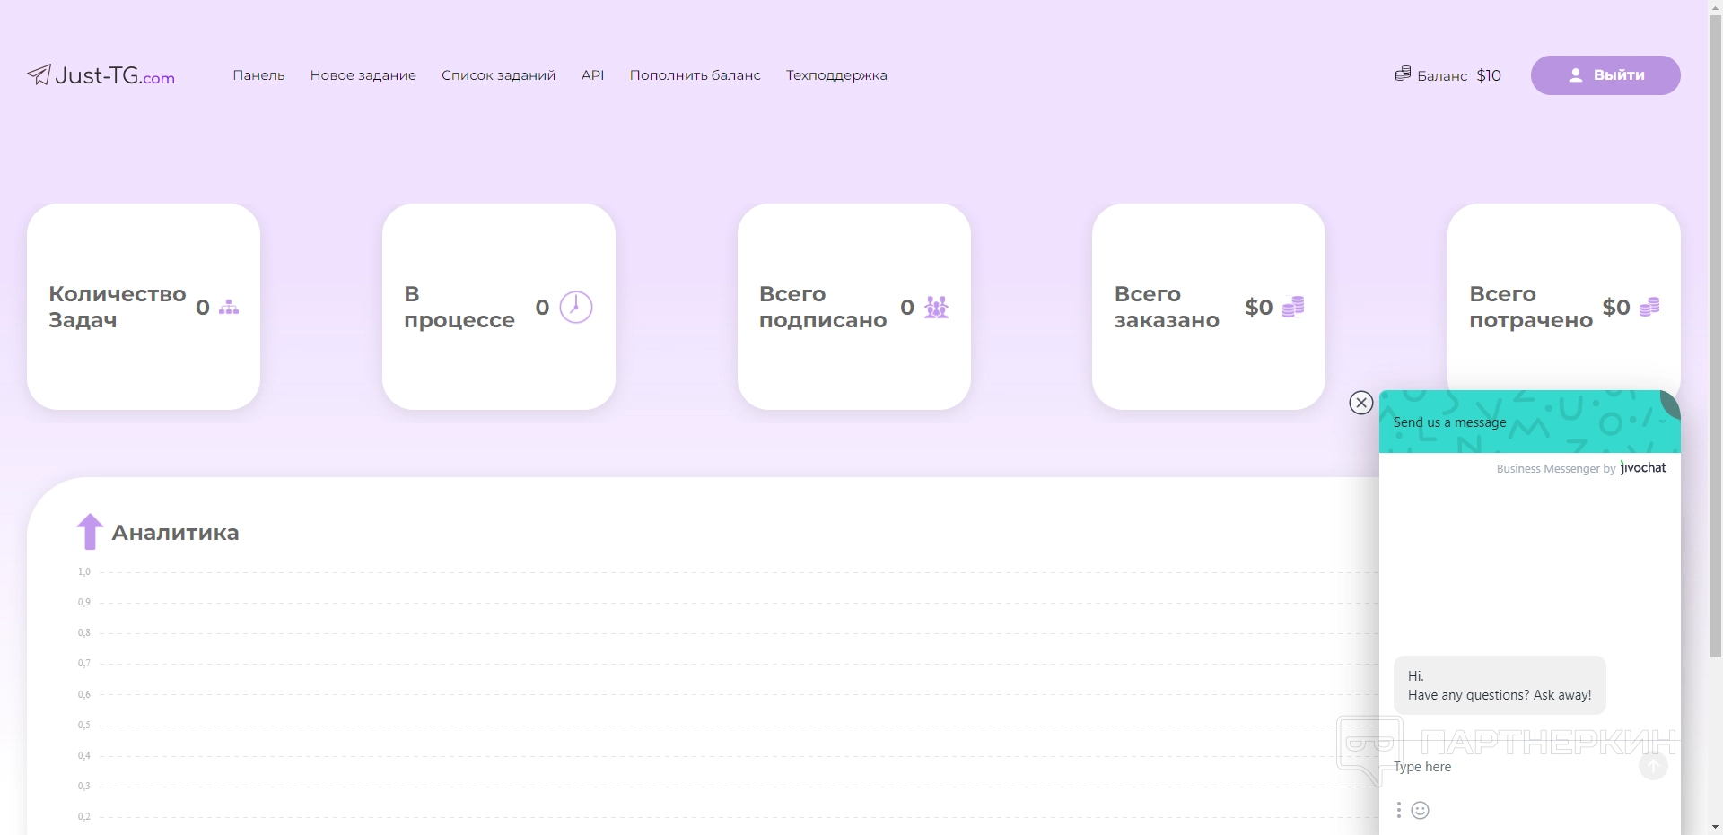1723x835 pixels.
Task: Open chat options three-dot menu
Action: click(x=1398, y=810)
